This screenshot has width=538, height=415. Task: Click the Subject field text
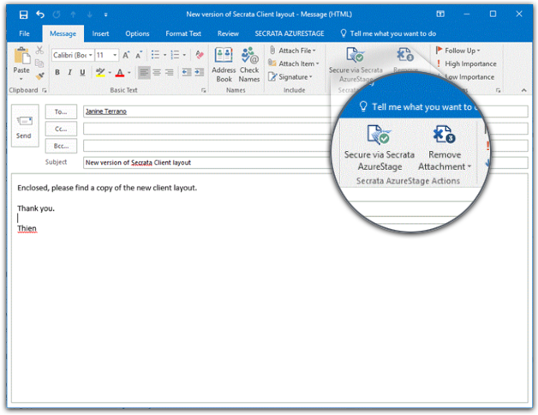(138, 163)
